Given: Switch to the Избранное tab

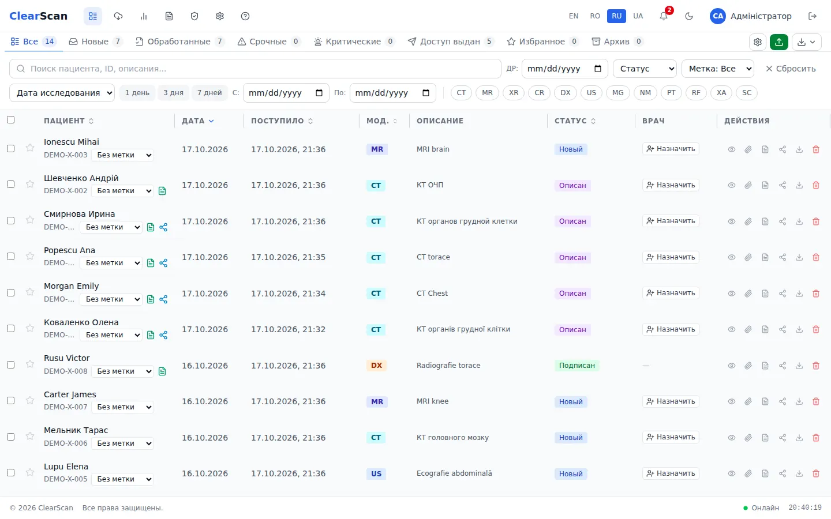Looking at the screenshot, I should point(542,42).
